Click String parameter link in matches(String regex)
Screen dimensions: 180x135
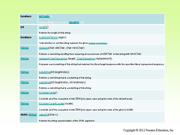(54, 37)
